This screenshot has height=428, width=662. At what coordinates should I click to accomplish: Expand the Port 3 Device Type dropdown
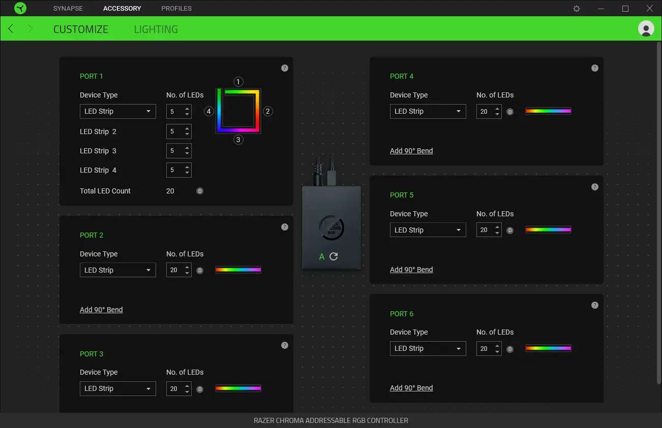click(x=117, y=388)
